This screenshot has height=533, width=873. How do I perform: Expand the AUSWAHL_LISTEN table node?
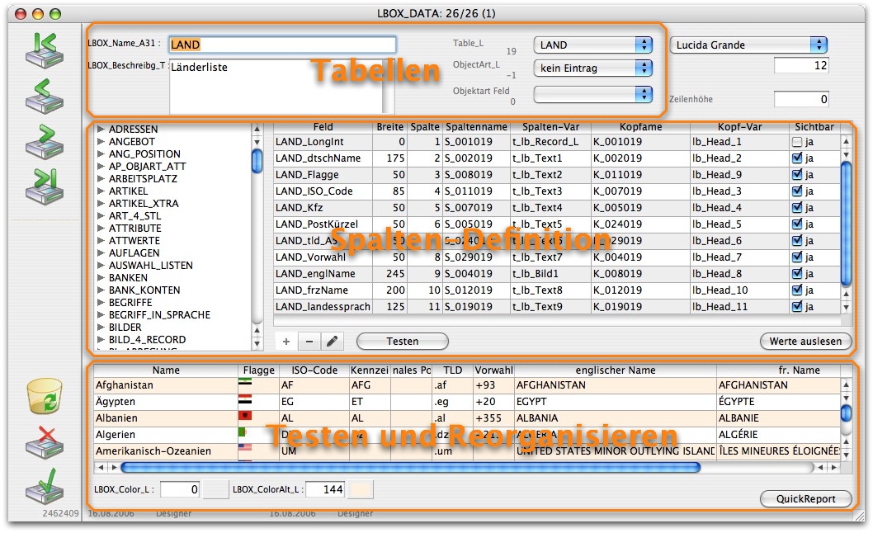pos(101,265)
